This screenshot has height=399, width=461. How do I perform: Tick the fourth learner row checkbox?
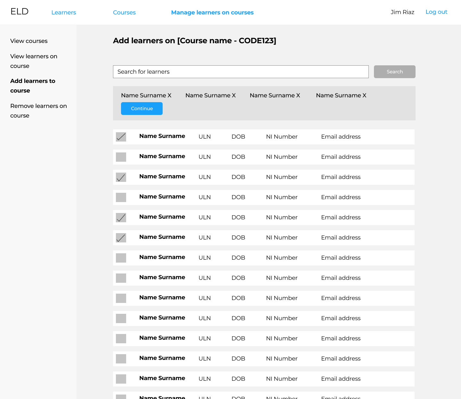[x=121, y=198]
